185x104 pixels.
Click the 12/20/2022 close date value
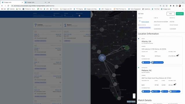(157, 29)
